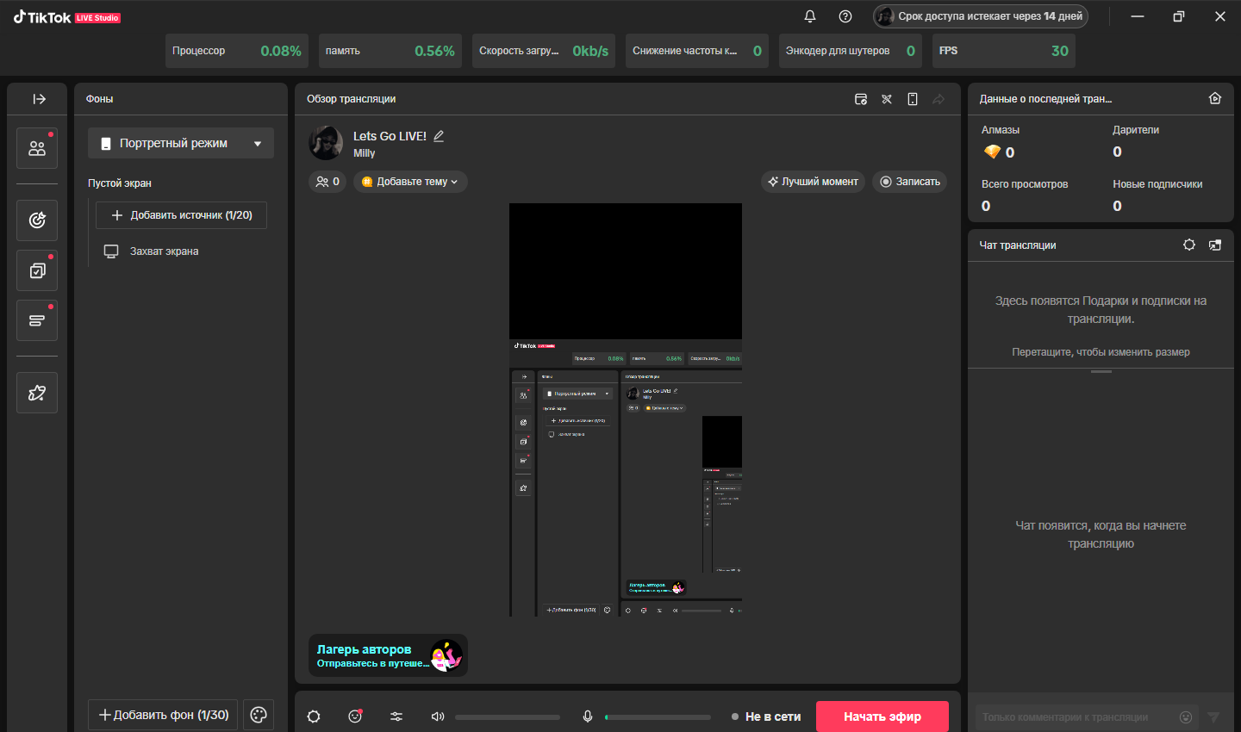Adjust the microphone volume slider
The width and height of the screenshot is (1241, 732).
658,716
